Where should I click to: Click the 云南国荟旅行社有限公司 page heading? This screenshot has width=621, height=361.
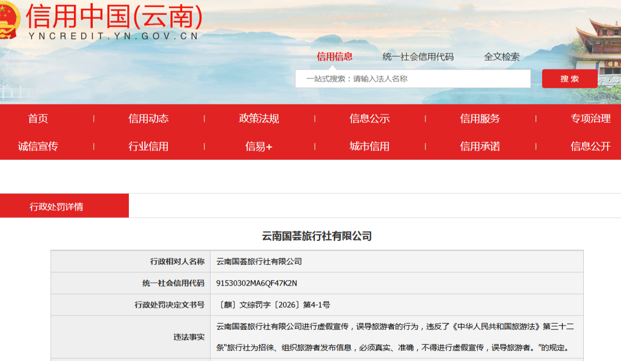click(317, 236)
